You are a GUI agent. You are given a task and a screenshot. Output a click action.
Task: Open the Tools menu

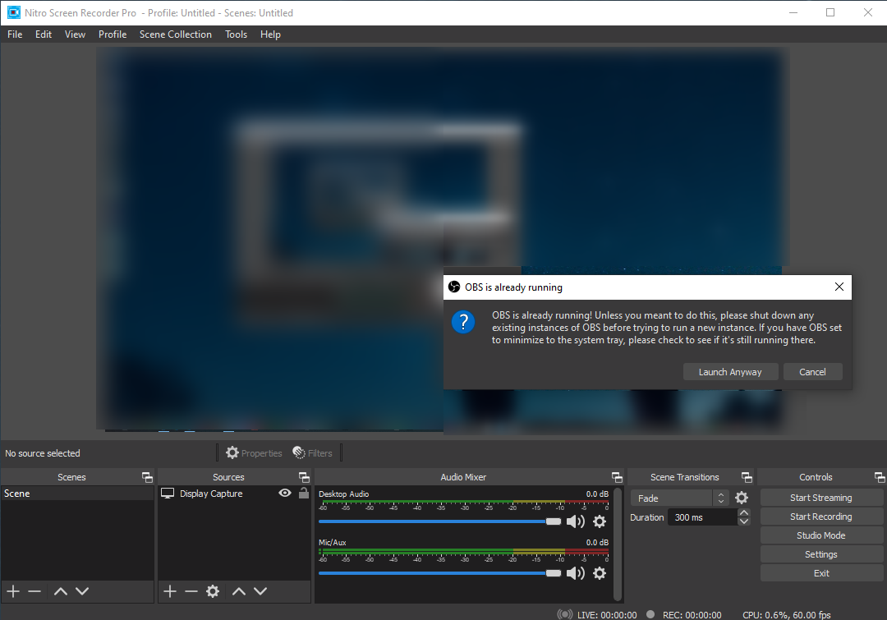(236, 34)
